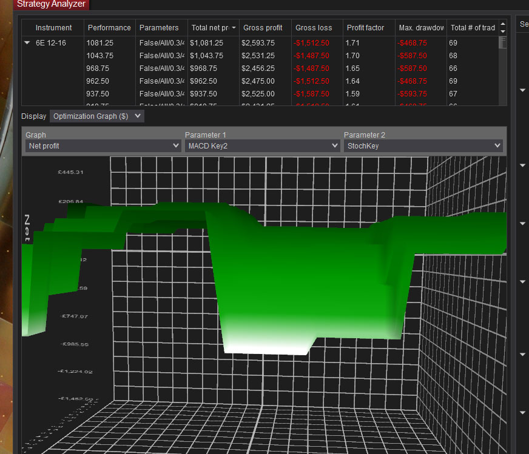This screenshot has height=454, width=529.
Task: Click gross profit cell $2,475.00
Action: coord(258,81)
